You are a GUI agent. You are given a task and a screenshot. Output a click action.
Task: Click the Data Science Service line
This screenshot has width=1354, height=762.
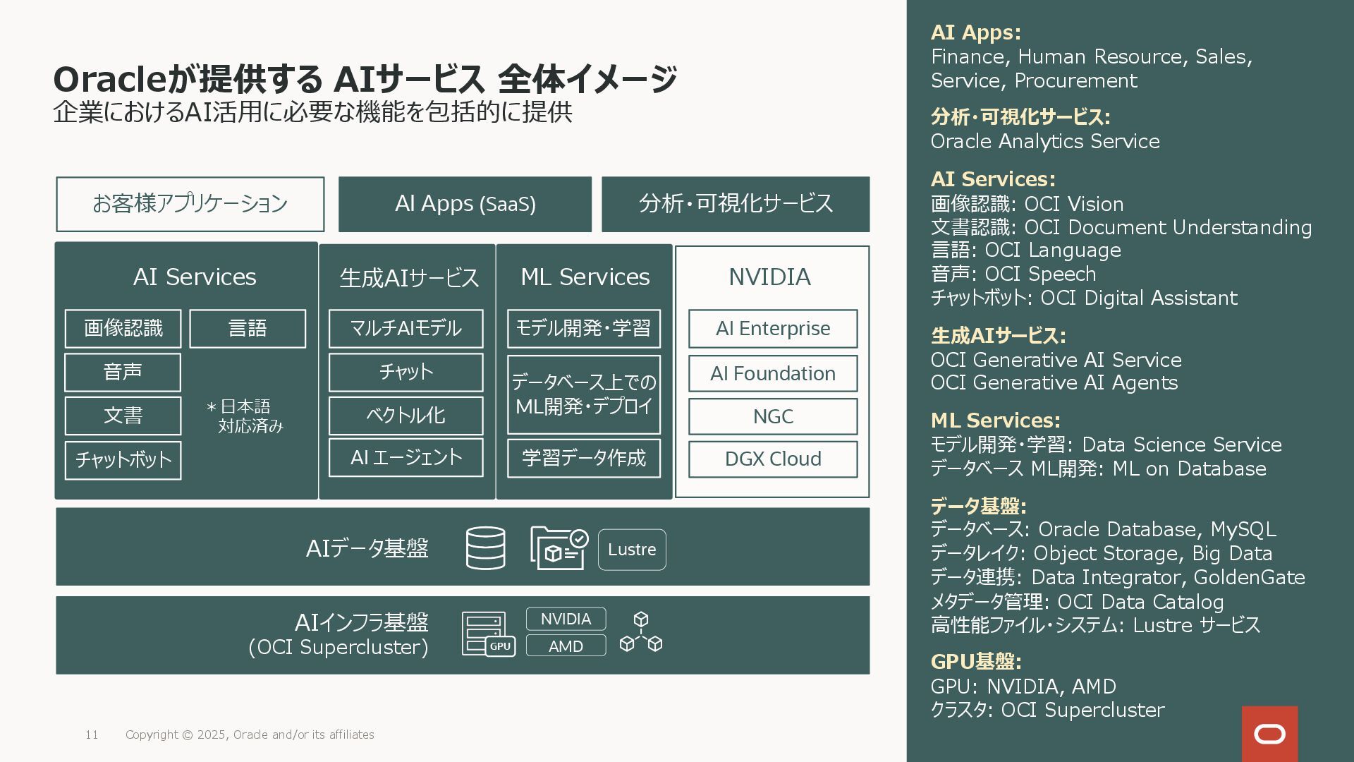(x=1106, y=445)
